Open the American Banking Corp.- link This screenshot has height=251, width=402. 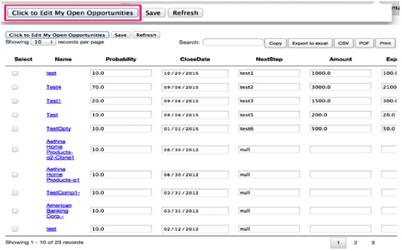coord(58,211)
